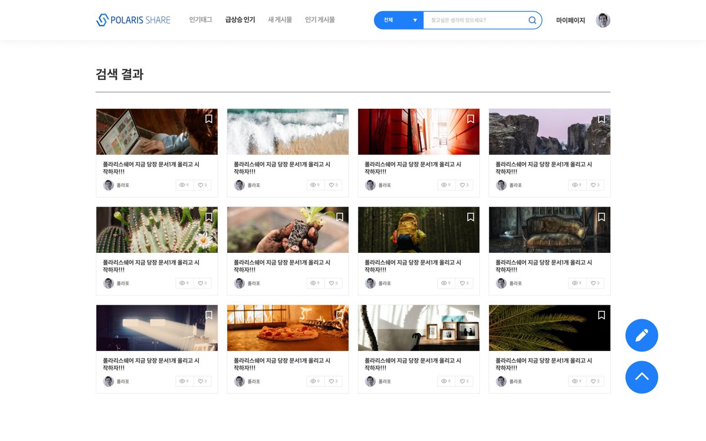Like the pizza post
Viewport: 706px width, 441px height.
tap(333, 382)
